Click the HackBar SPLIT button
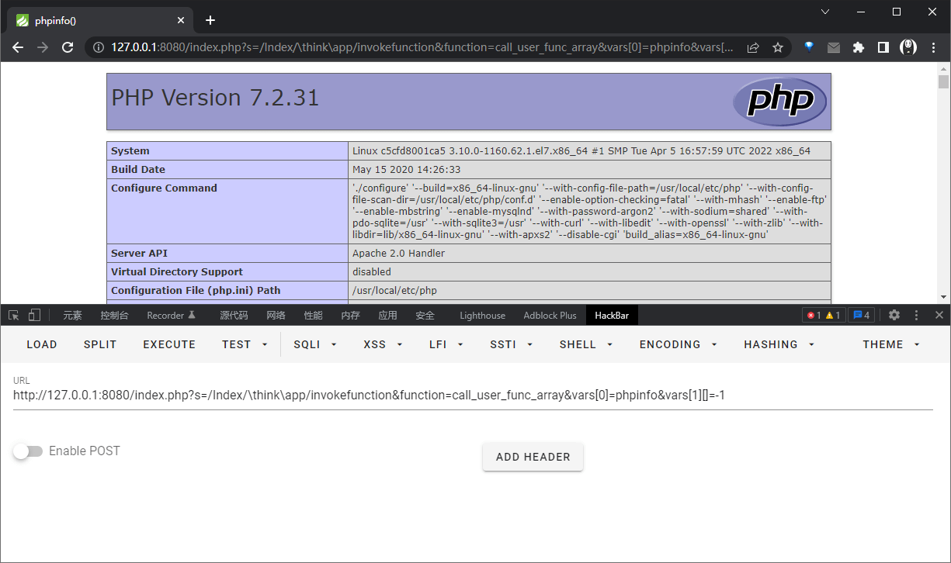Image resolution: width=951 pixels, height=563 pixels. (100, 344)
